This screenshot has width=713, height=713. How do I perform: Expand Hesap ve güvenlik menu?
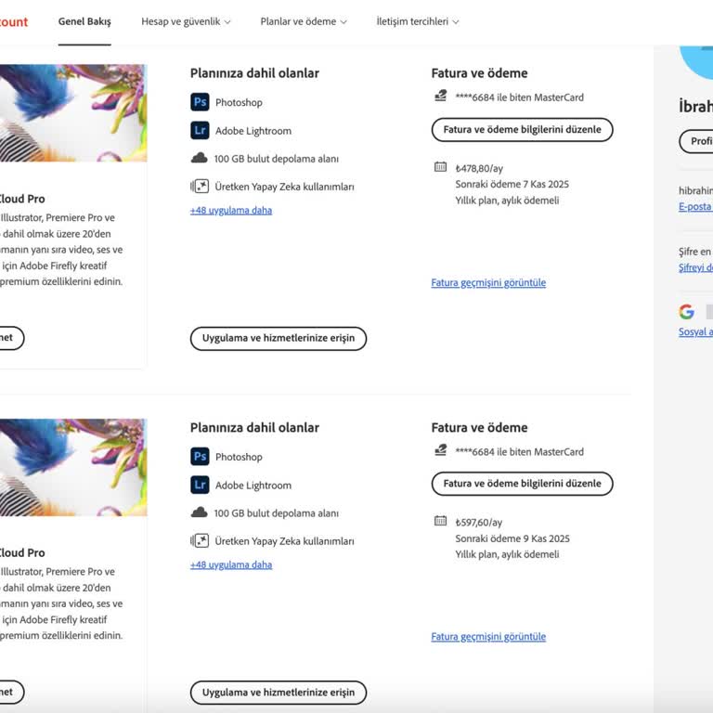(x=186, y=21)
